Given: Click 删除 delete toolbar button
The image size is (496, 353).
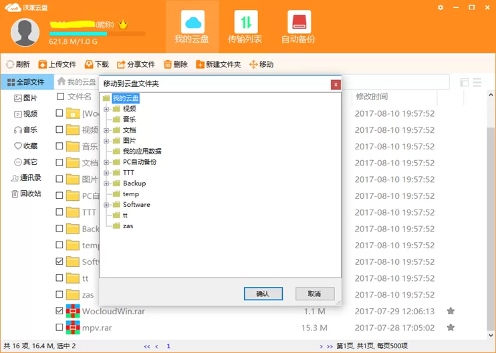Looking at the screenshot, I should click(176, 65).
